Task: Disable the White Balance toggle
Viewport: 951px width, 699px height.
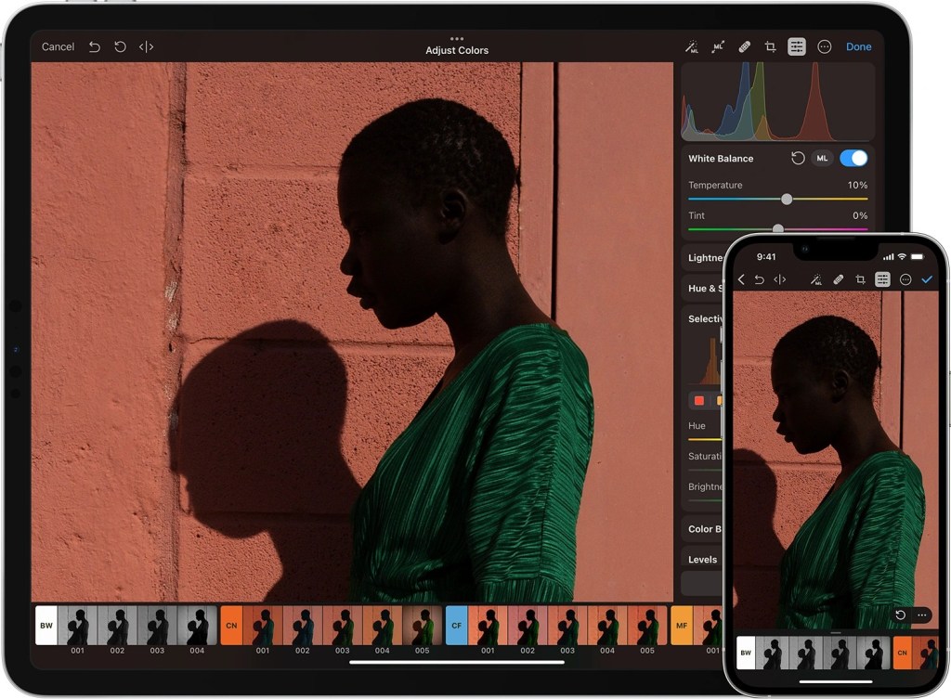Action: (x=853, y=158)
